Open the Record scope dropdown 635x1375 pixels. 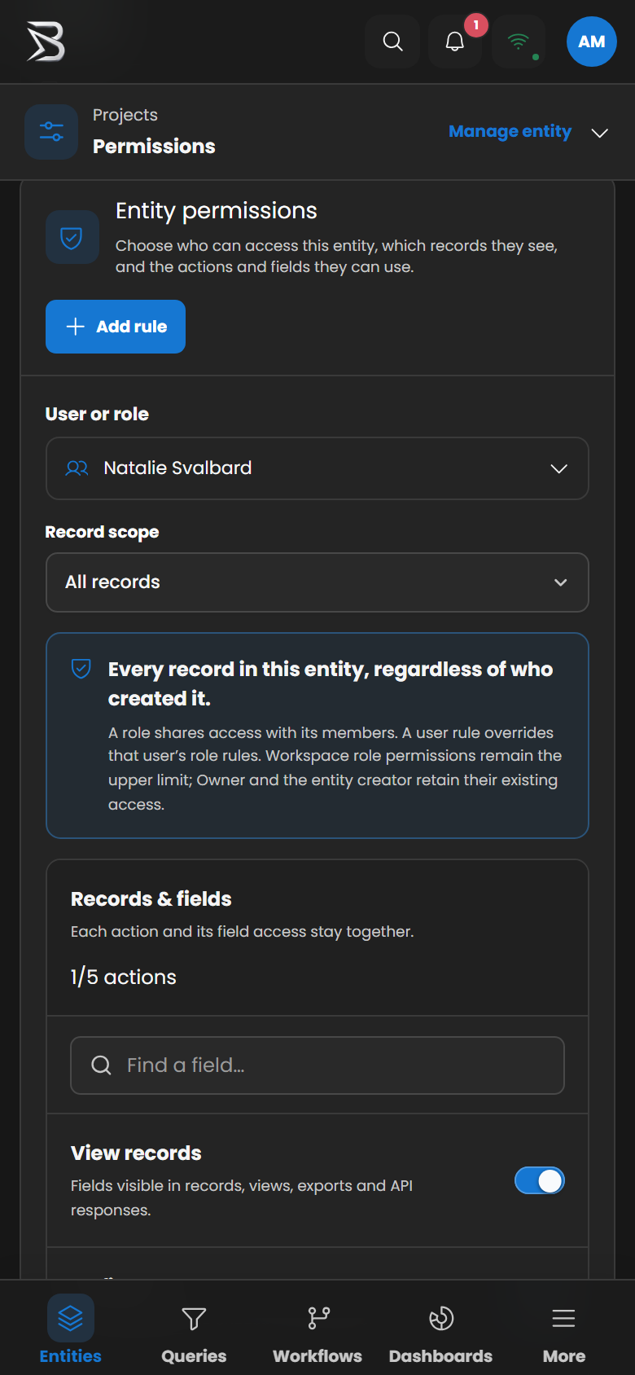tap(317, 582)
